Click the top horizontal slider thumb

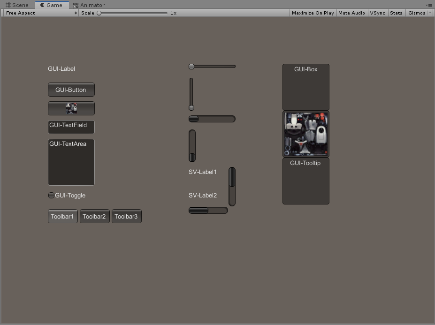[191, 66]
